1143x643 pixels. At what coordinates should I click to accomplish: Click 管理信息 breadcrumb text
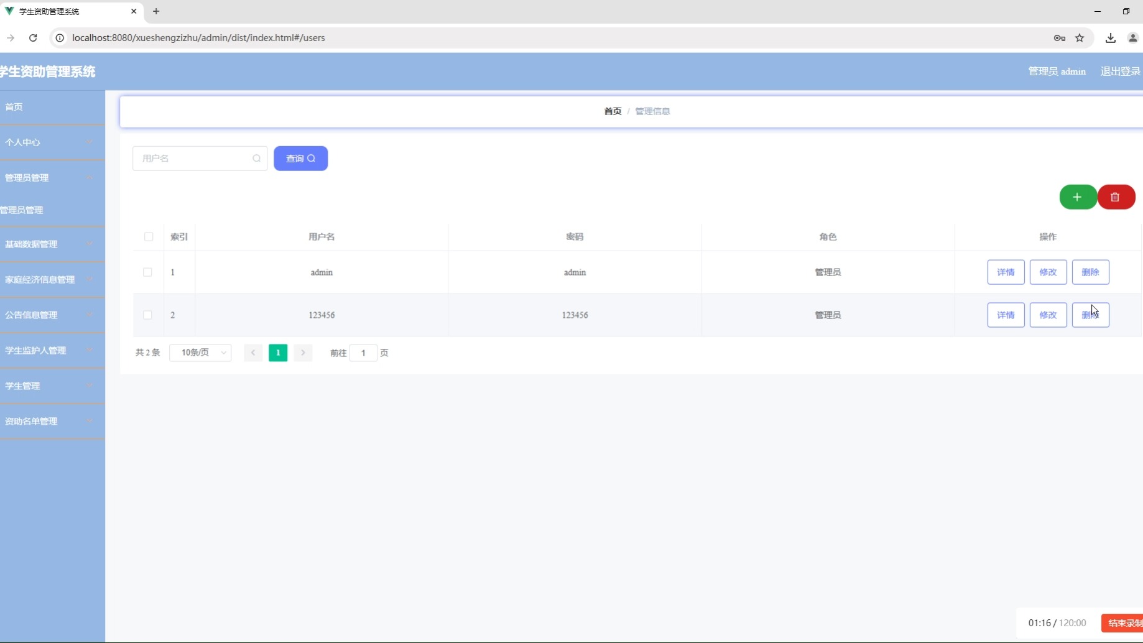pyautogui.click(x=652, y=111)
